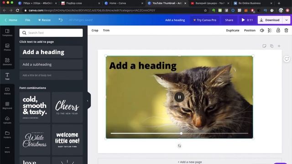This screenshot has width=292, height=164.
Task: Click Trim in the toolbar
Action: 106,31
